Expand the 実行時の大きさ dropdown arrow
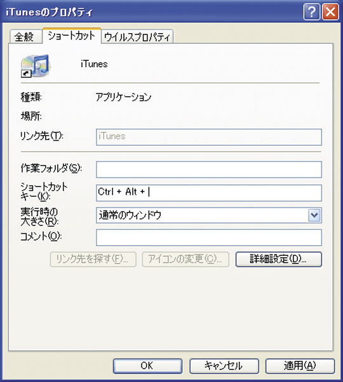 (314, 215)
